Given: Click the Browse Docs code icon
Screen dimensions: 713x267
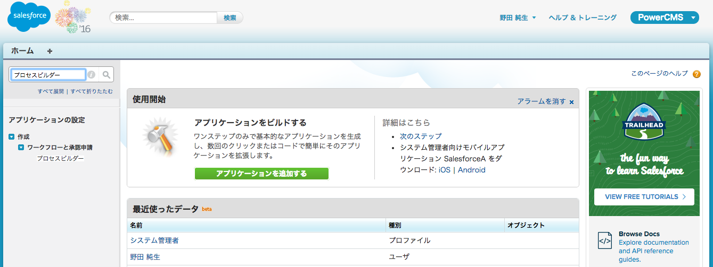Looking at the screenshot, I should coord(604,240).
